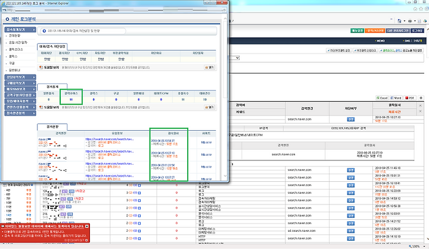
Task: Export the main table with the Word icon button
Action: [396, 97]
